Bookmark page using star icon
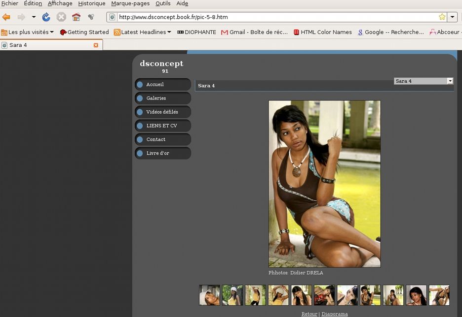Image resolution: width=462 pixels, height=317 pixels. click(x=442, y=17)
